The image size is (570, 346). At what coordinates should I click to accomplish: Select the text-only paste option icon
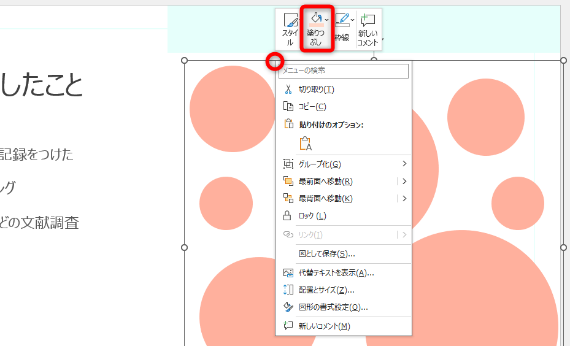click(x=306, y=144)
